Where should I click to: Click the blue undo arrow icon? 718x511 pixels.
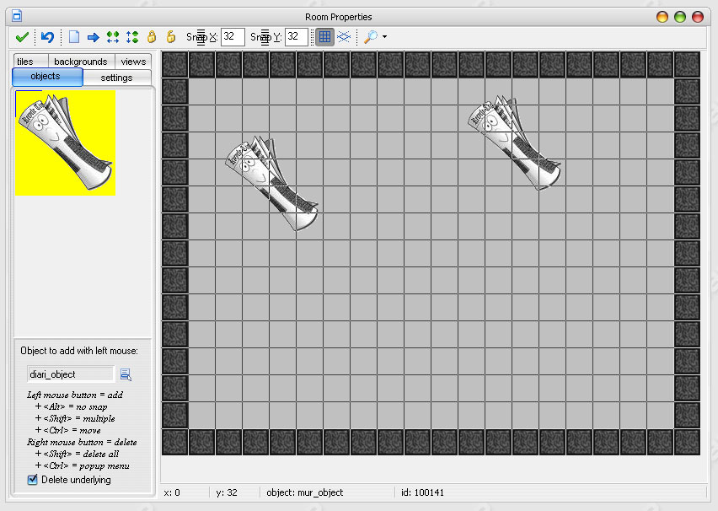pos(47,37)
